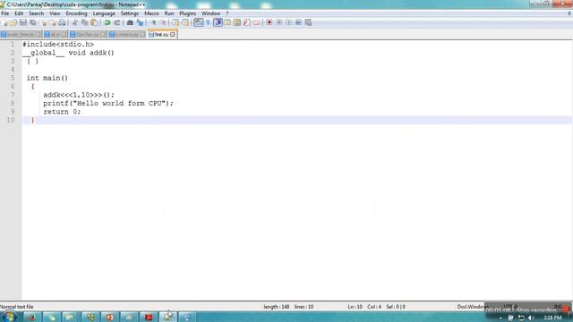
Task: Close the first.cu tab with its X
Action: (x=173, y=34)
